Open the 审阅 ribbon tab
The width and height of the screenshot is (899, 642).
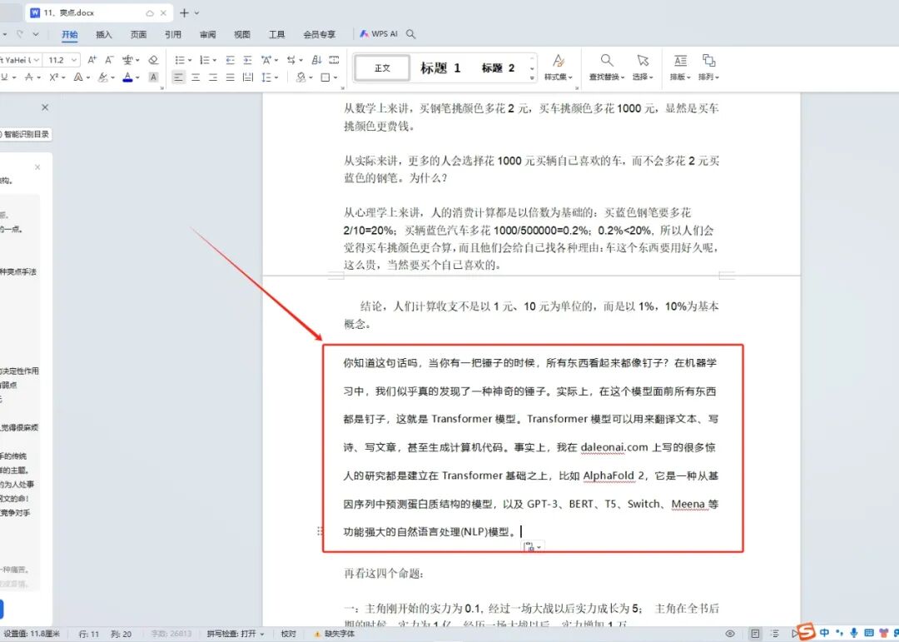[207, 34]
